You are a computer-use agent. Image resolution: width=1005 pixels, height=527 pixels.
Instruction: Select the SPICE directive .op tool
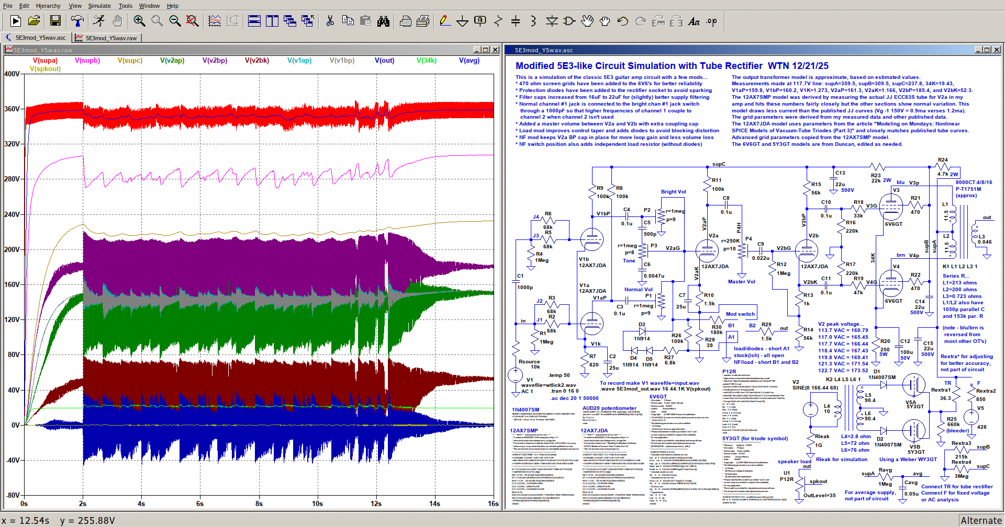coord(711,21)
